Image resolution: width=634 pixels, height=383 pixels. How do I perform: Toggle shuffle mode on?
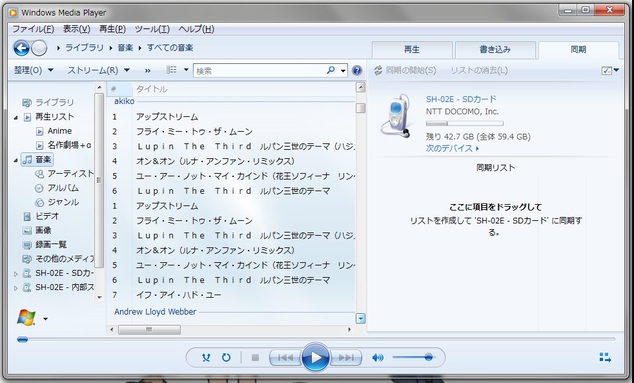click(206, 357)
